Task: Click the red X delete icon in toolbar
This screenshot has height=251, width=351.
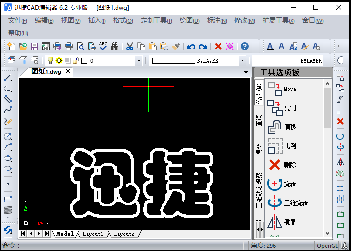Action: [x=218, y=46]
